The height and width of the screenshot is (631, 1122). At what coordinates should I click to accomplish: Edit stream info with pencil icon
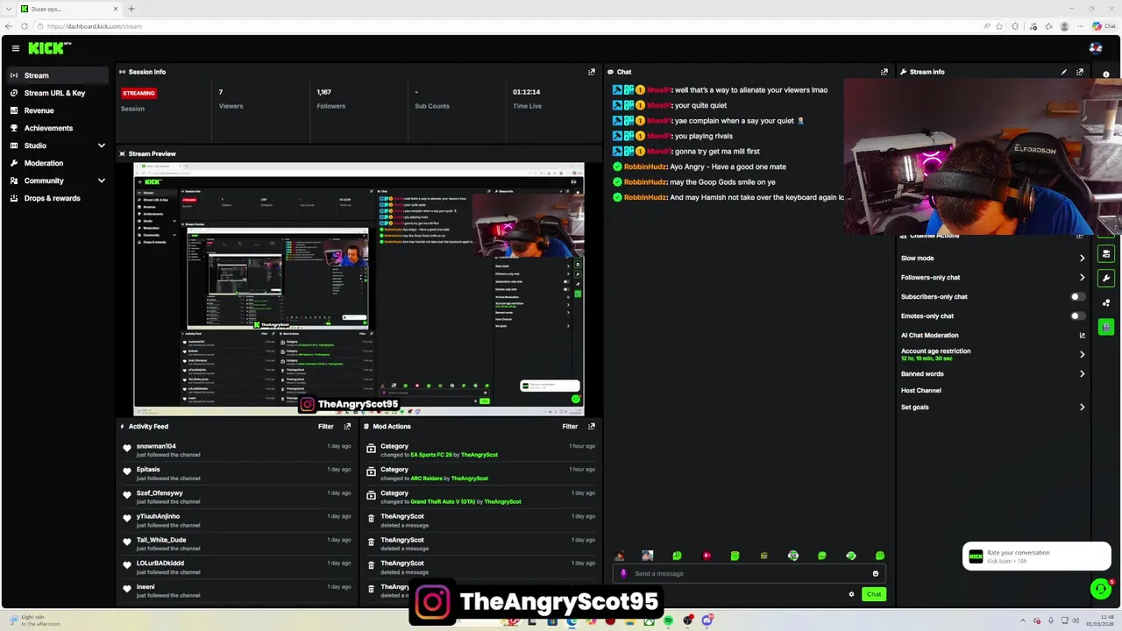[x=1064, y=72]
